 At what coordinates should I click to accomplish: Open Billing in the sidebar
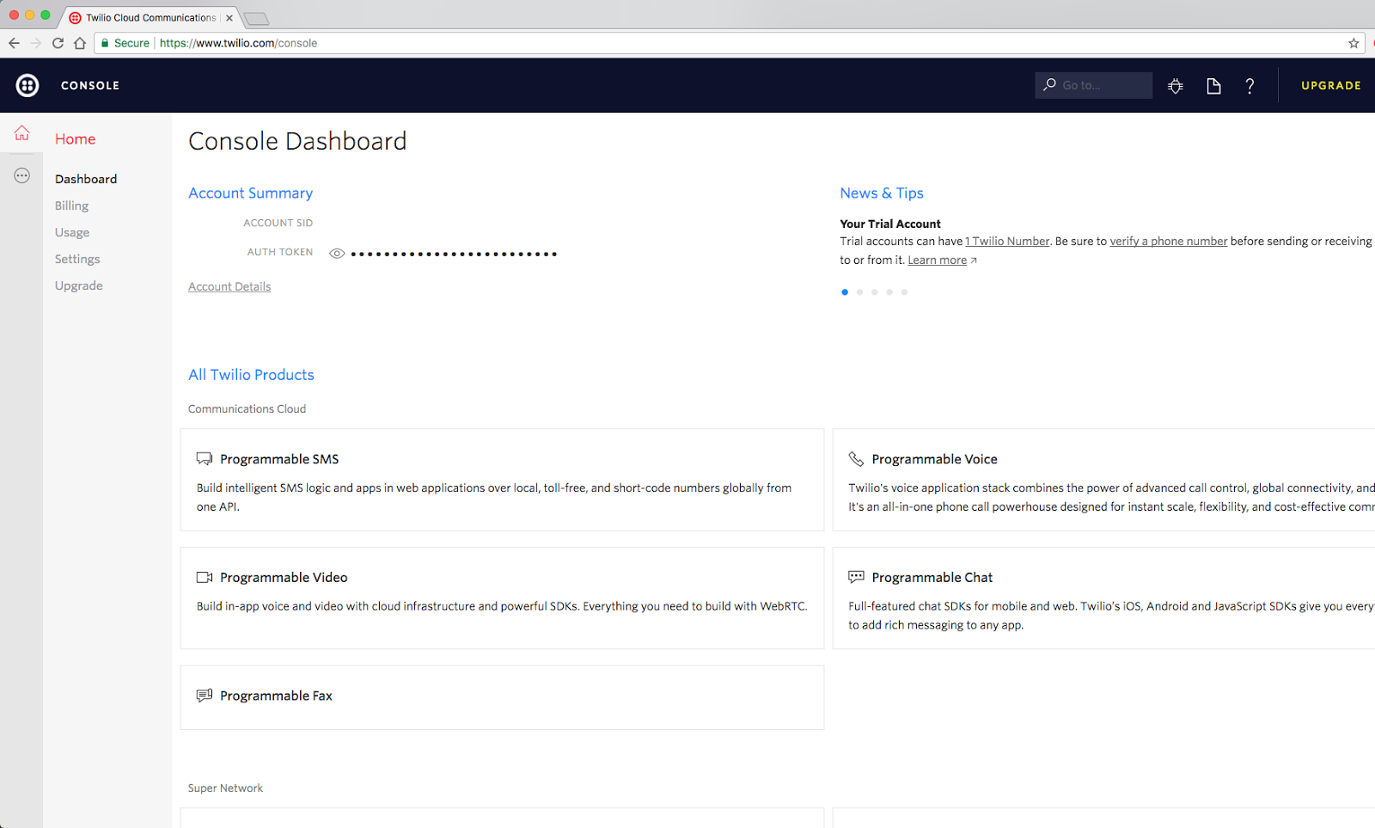(71, 205)
